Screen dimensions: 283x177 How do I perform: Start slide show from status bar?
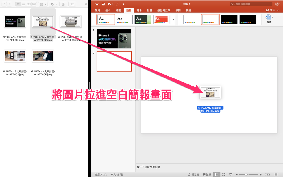tap(231, 174)
